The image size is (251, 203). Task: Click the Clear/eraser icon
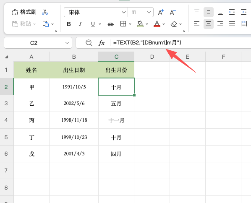point(174,24)
